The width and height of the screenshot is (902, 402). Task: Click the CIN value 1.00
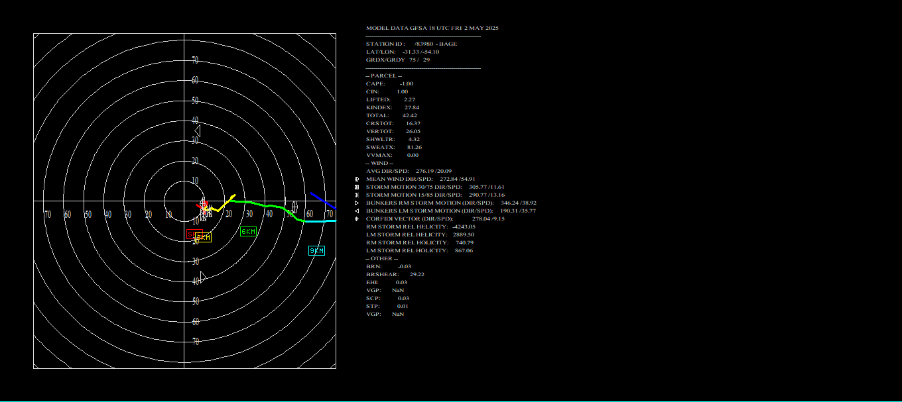[402, 91]
